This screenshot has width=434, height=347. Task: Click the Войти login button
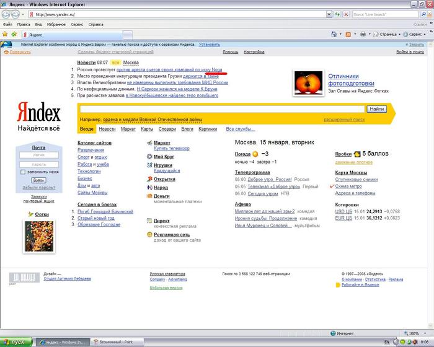pos(38,180)
